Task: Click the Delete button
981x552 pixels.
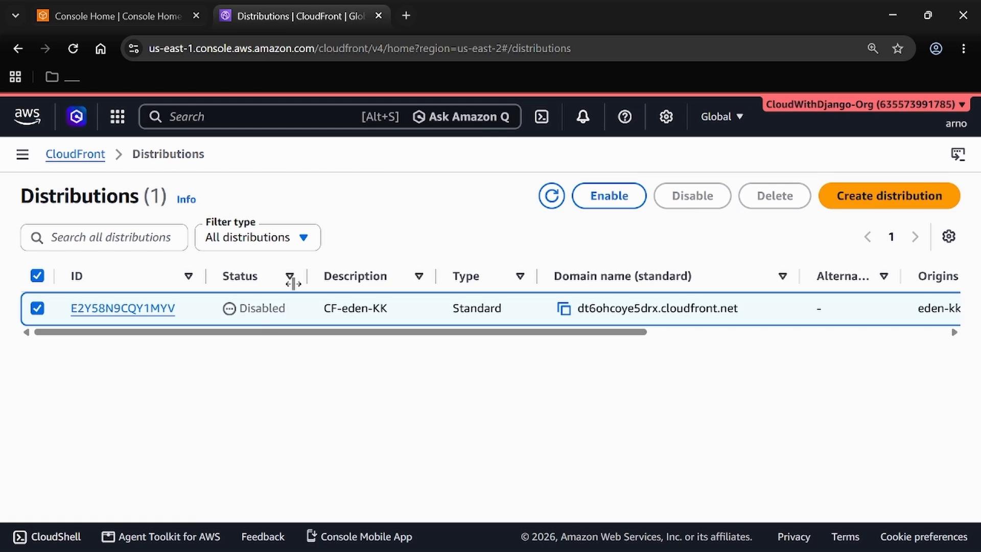Action: pyautogui.click(x=775, y=196)
